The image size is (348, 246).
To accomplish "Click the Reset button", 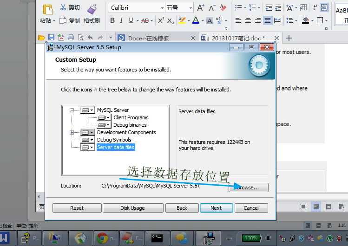I will pos(77,208).
